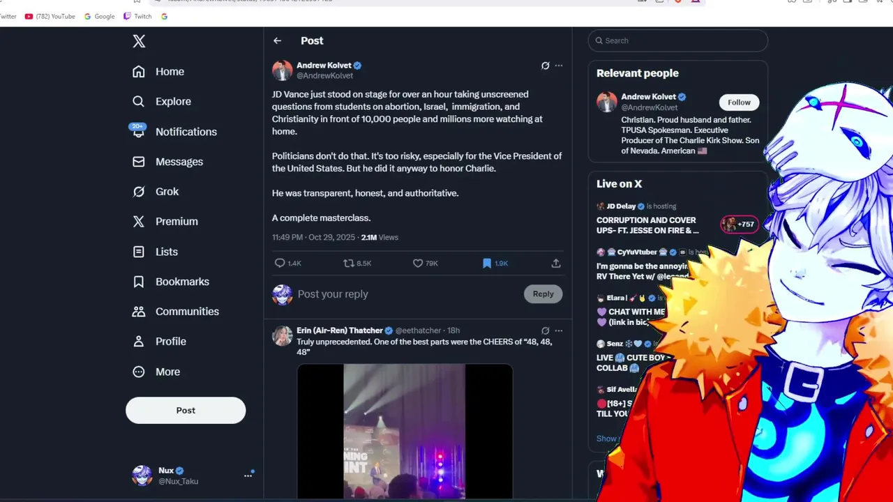Click the More circle icon
The image size is (893, 502).
coord(139,372)
